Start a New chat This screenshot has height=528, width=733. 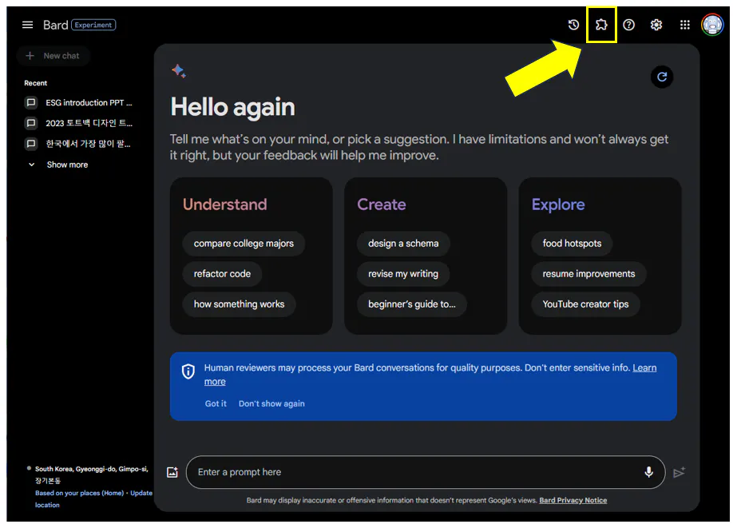[x=53, y=56]
